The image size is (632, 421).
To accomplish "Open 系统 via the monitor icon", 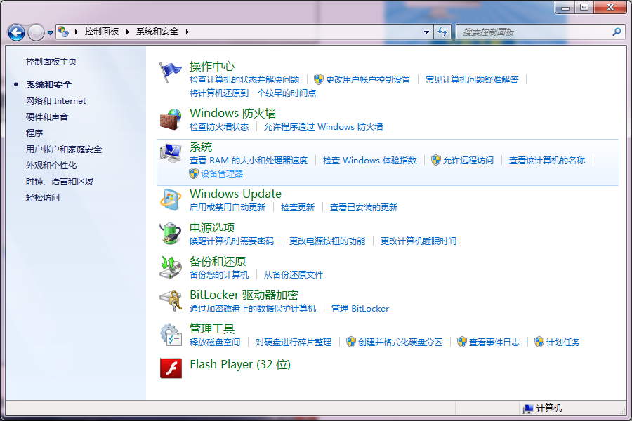I will point(171,154).
